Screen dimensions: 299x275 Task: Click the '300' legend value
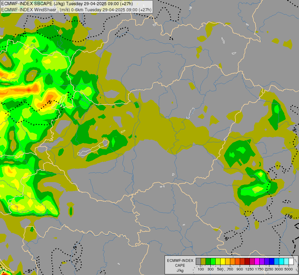[210, 269]
